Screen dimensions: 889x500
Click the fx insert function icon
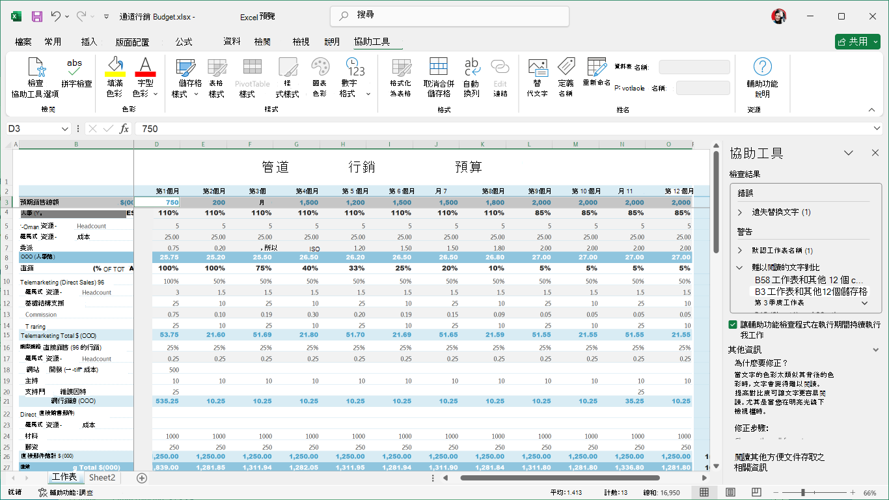(124, 129)
